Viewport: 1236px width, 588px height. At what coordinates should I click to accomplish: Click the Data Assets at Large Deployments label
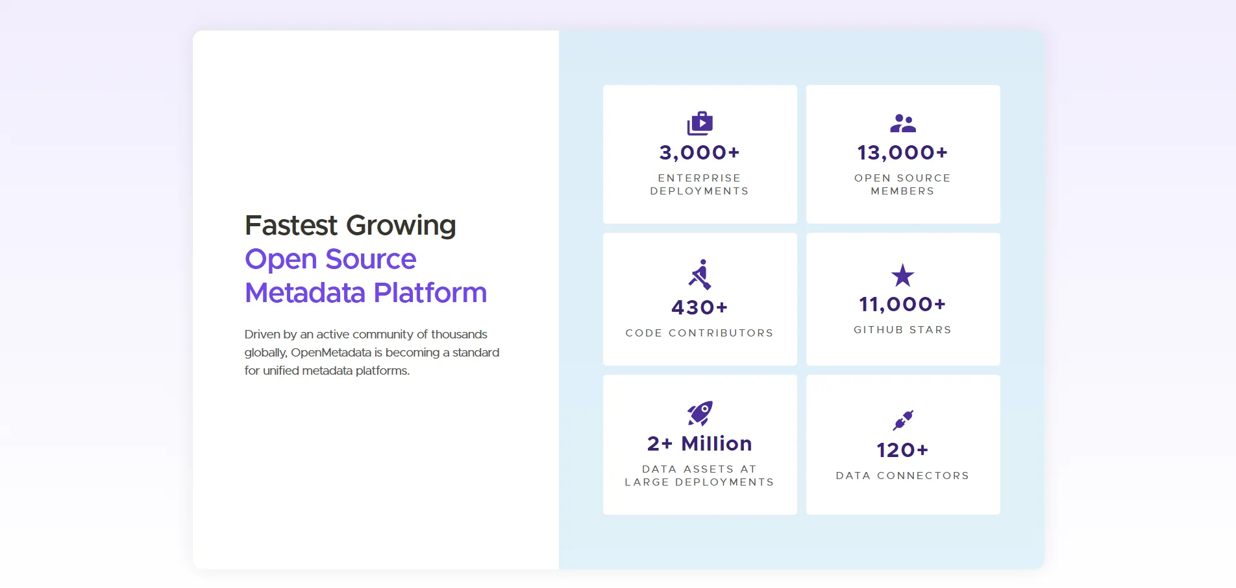click(x=700, y=475)
